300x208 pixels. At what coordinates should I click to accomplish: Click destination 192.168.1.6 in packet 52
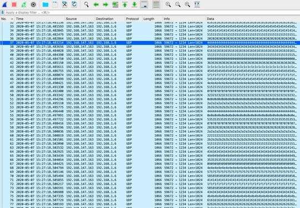pos(106,103)
